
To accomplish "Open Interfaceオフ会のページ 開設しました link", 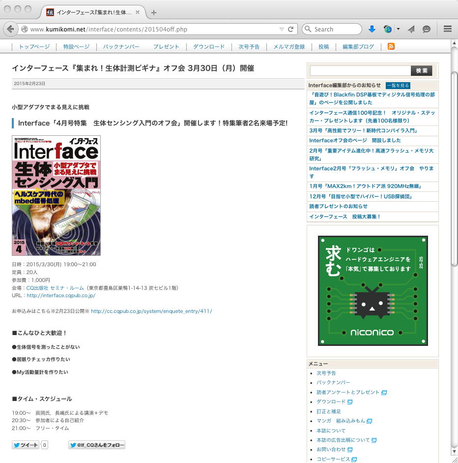I will pyautogui.click(x=355, y=140).
